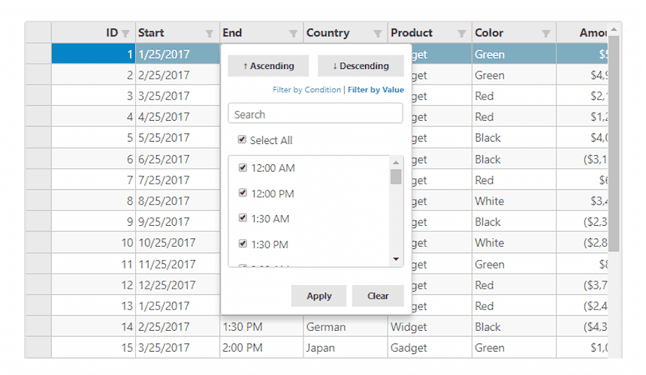Open the Start column filter icon
The image size is (646, 375).
(210, 34)
